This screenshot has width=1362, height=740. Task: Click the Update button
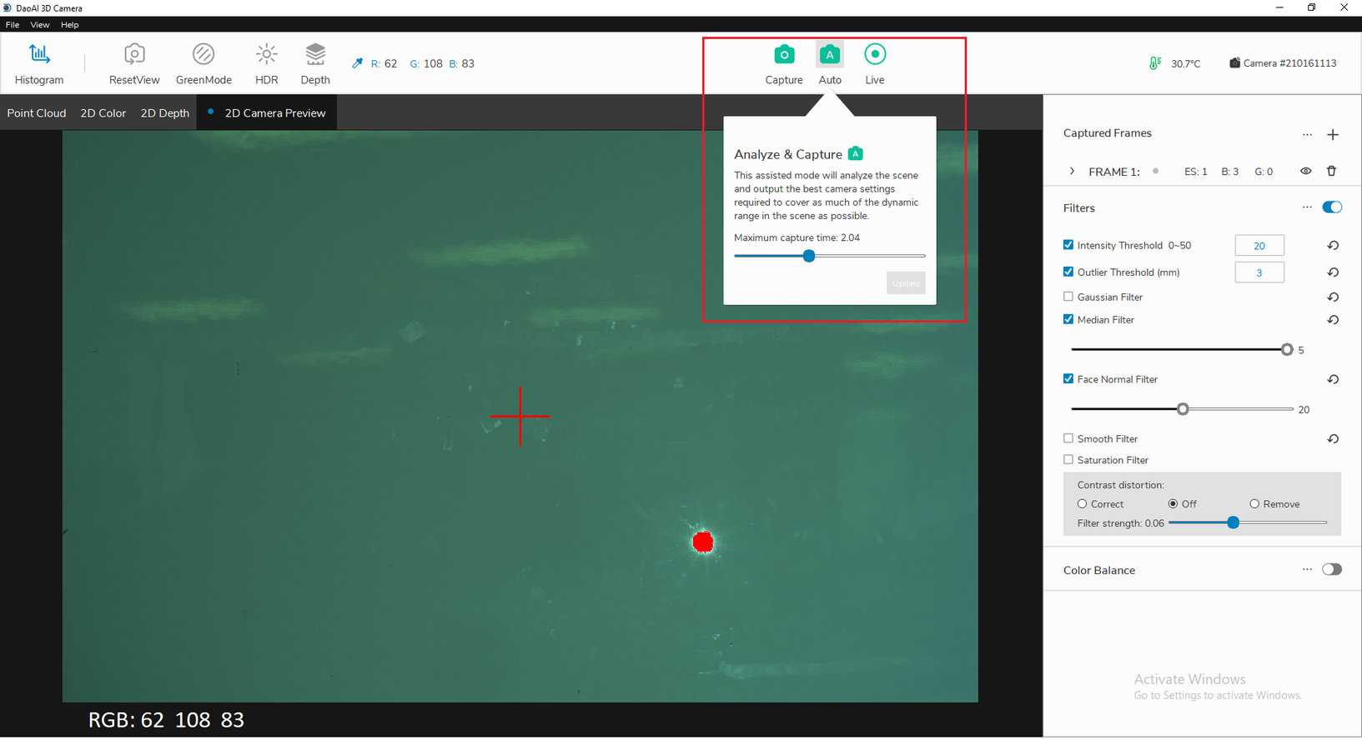pyautogui.click(x=906, y=283)
